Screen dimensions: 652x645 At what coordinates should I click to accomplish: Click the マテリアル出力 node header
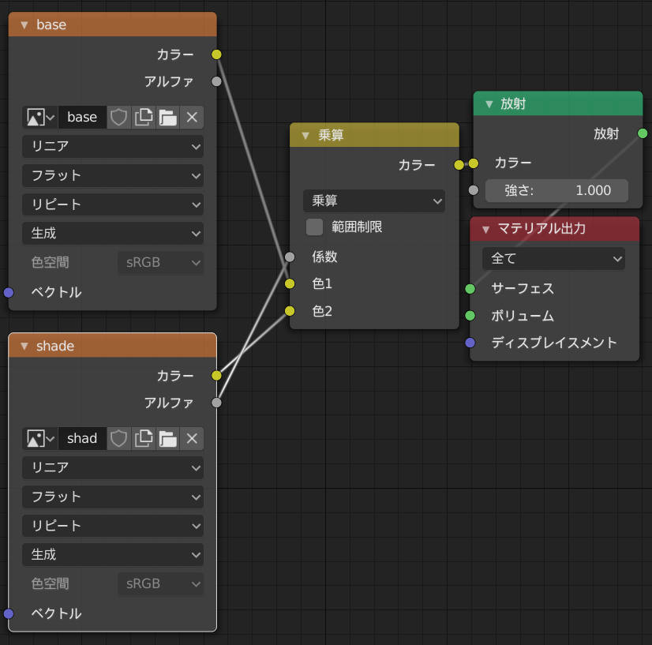pyautogui.click(x=555, y=229)
